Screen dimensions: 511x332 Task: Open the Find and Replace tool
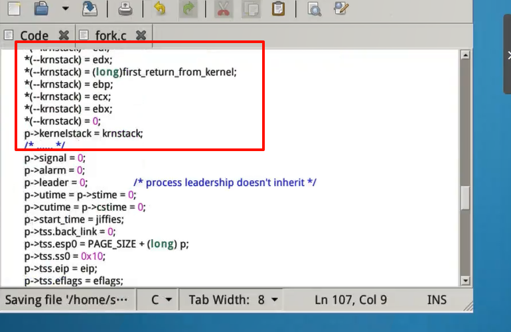342,9
